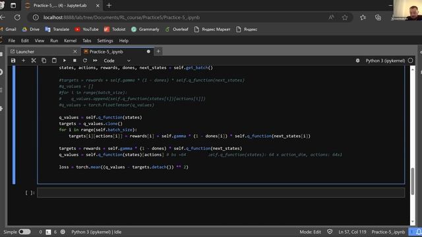Image resolution: width=422 pixels, height=237 pixels.
Task: Click the terminals count icon in status bar
Action: point(48,232)
